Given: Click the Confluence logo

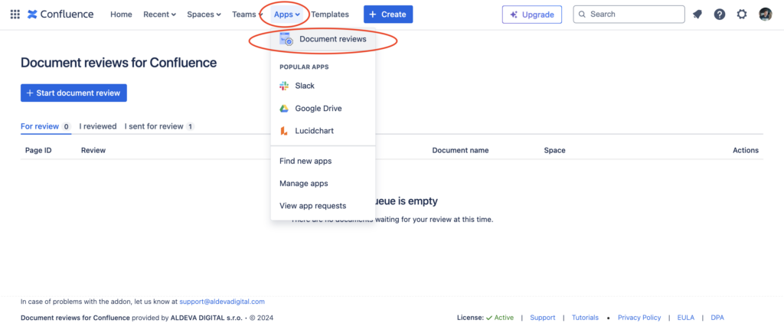Looking at the screenshot, I should pyautogui.click(x=60, y=15).
